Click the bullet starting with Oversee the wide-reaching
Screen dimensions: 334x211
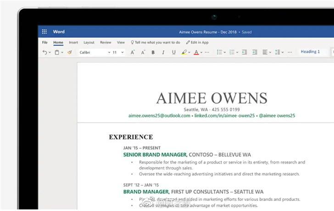[219, 174]
